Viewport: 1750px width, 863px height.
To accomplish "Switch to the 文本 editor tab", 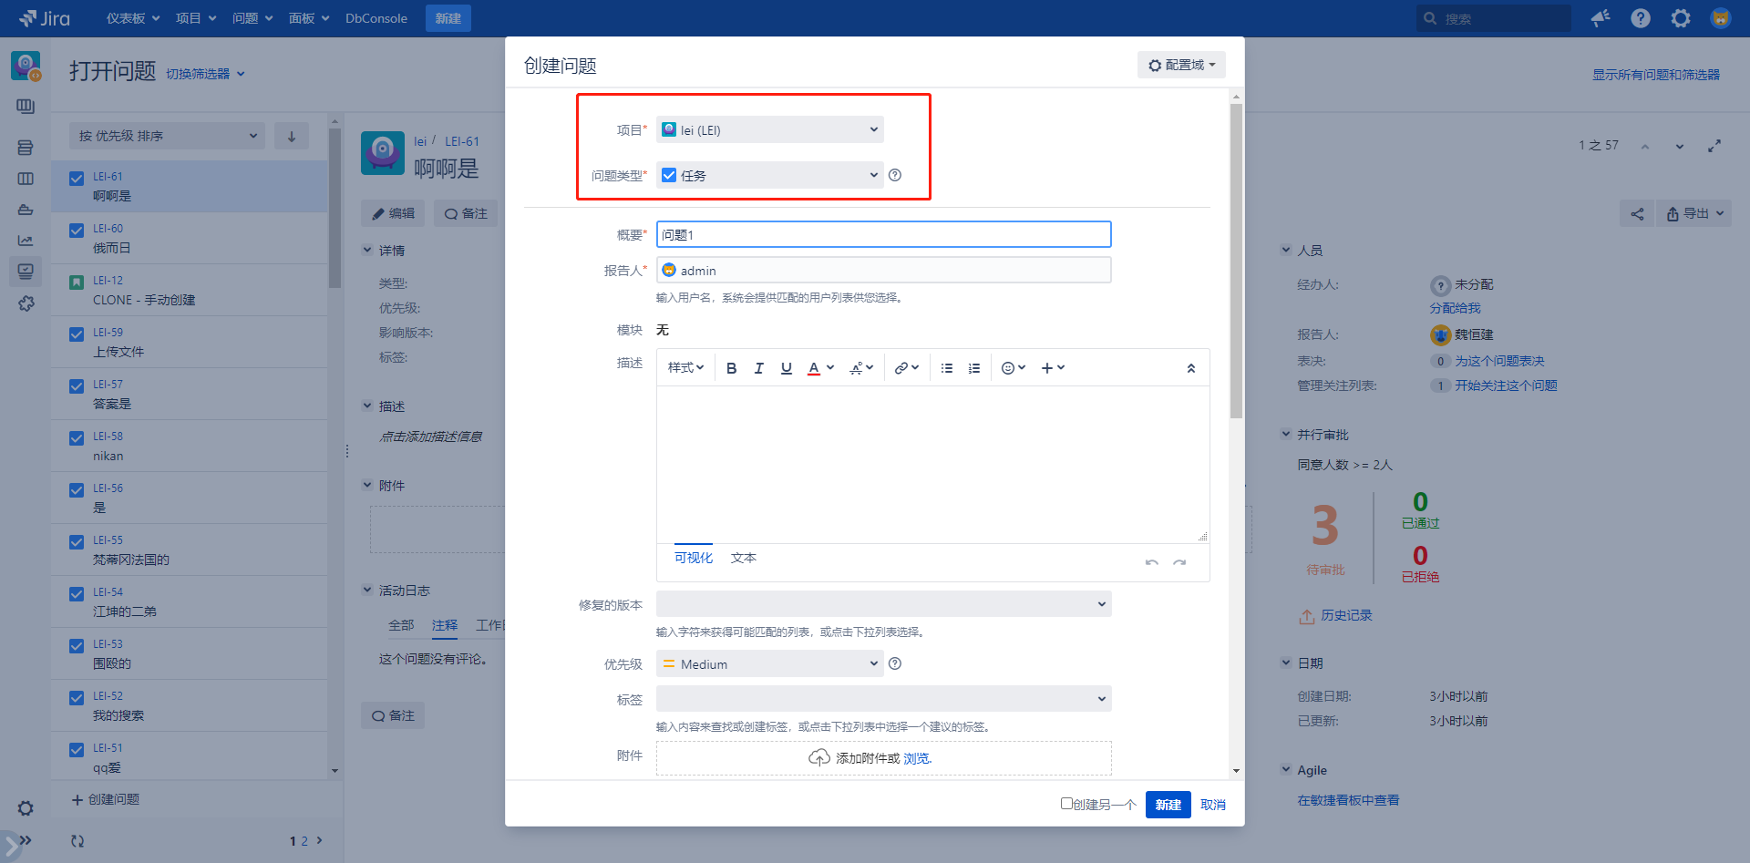I will coord(743,558).
